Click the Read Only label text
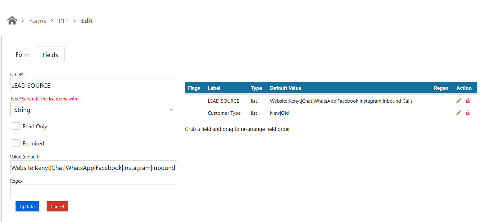 point(35,126)
